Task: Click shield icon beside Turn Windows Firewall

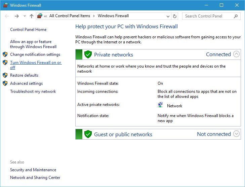Action: pos(5,62)
